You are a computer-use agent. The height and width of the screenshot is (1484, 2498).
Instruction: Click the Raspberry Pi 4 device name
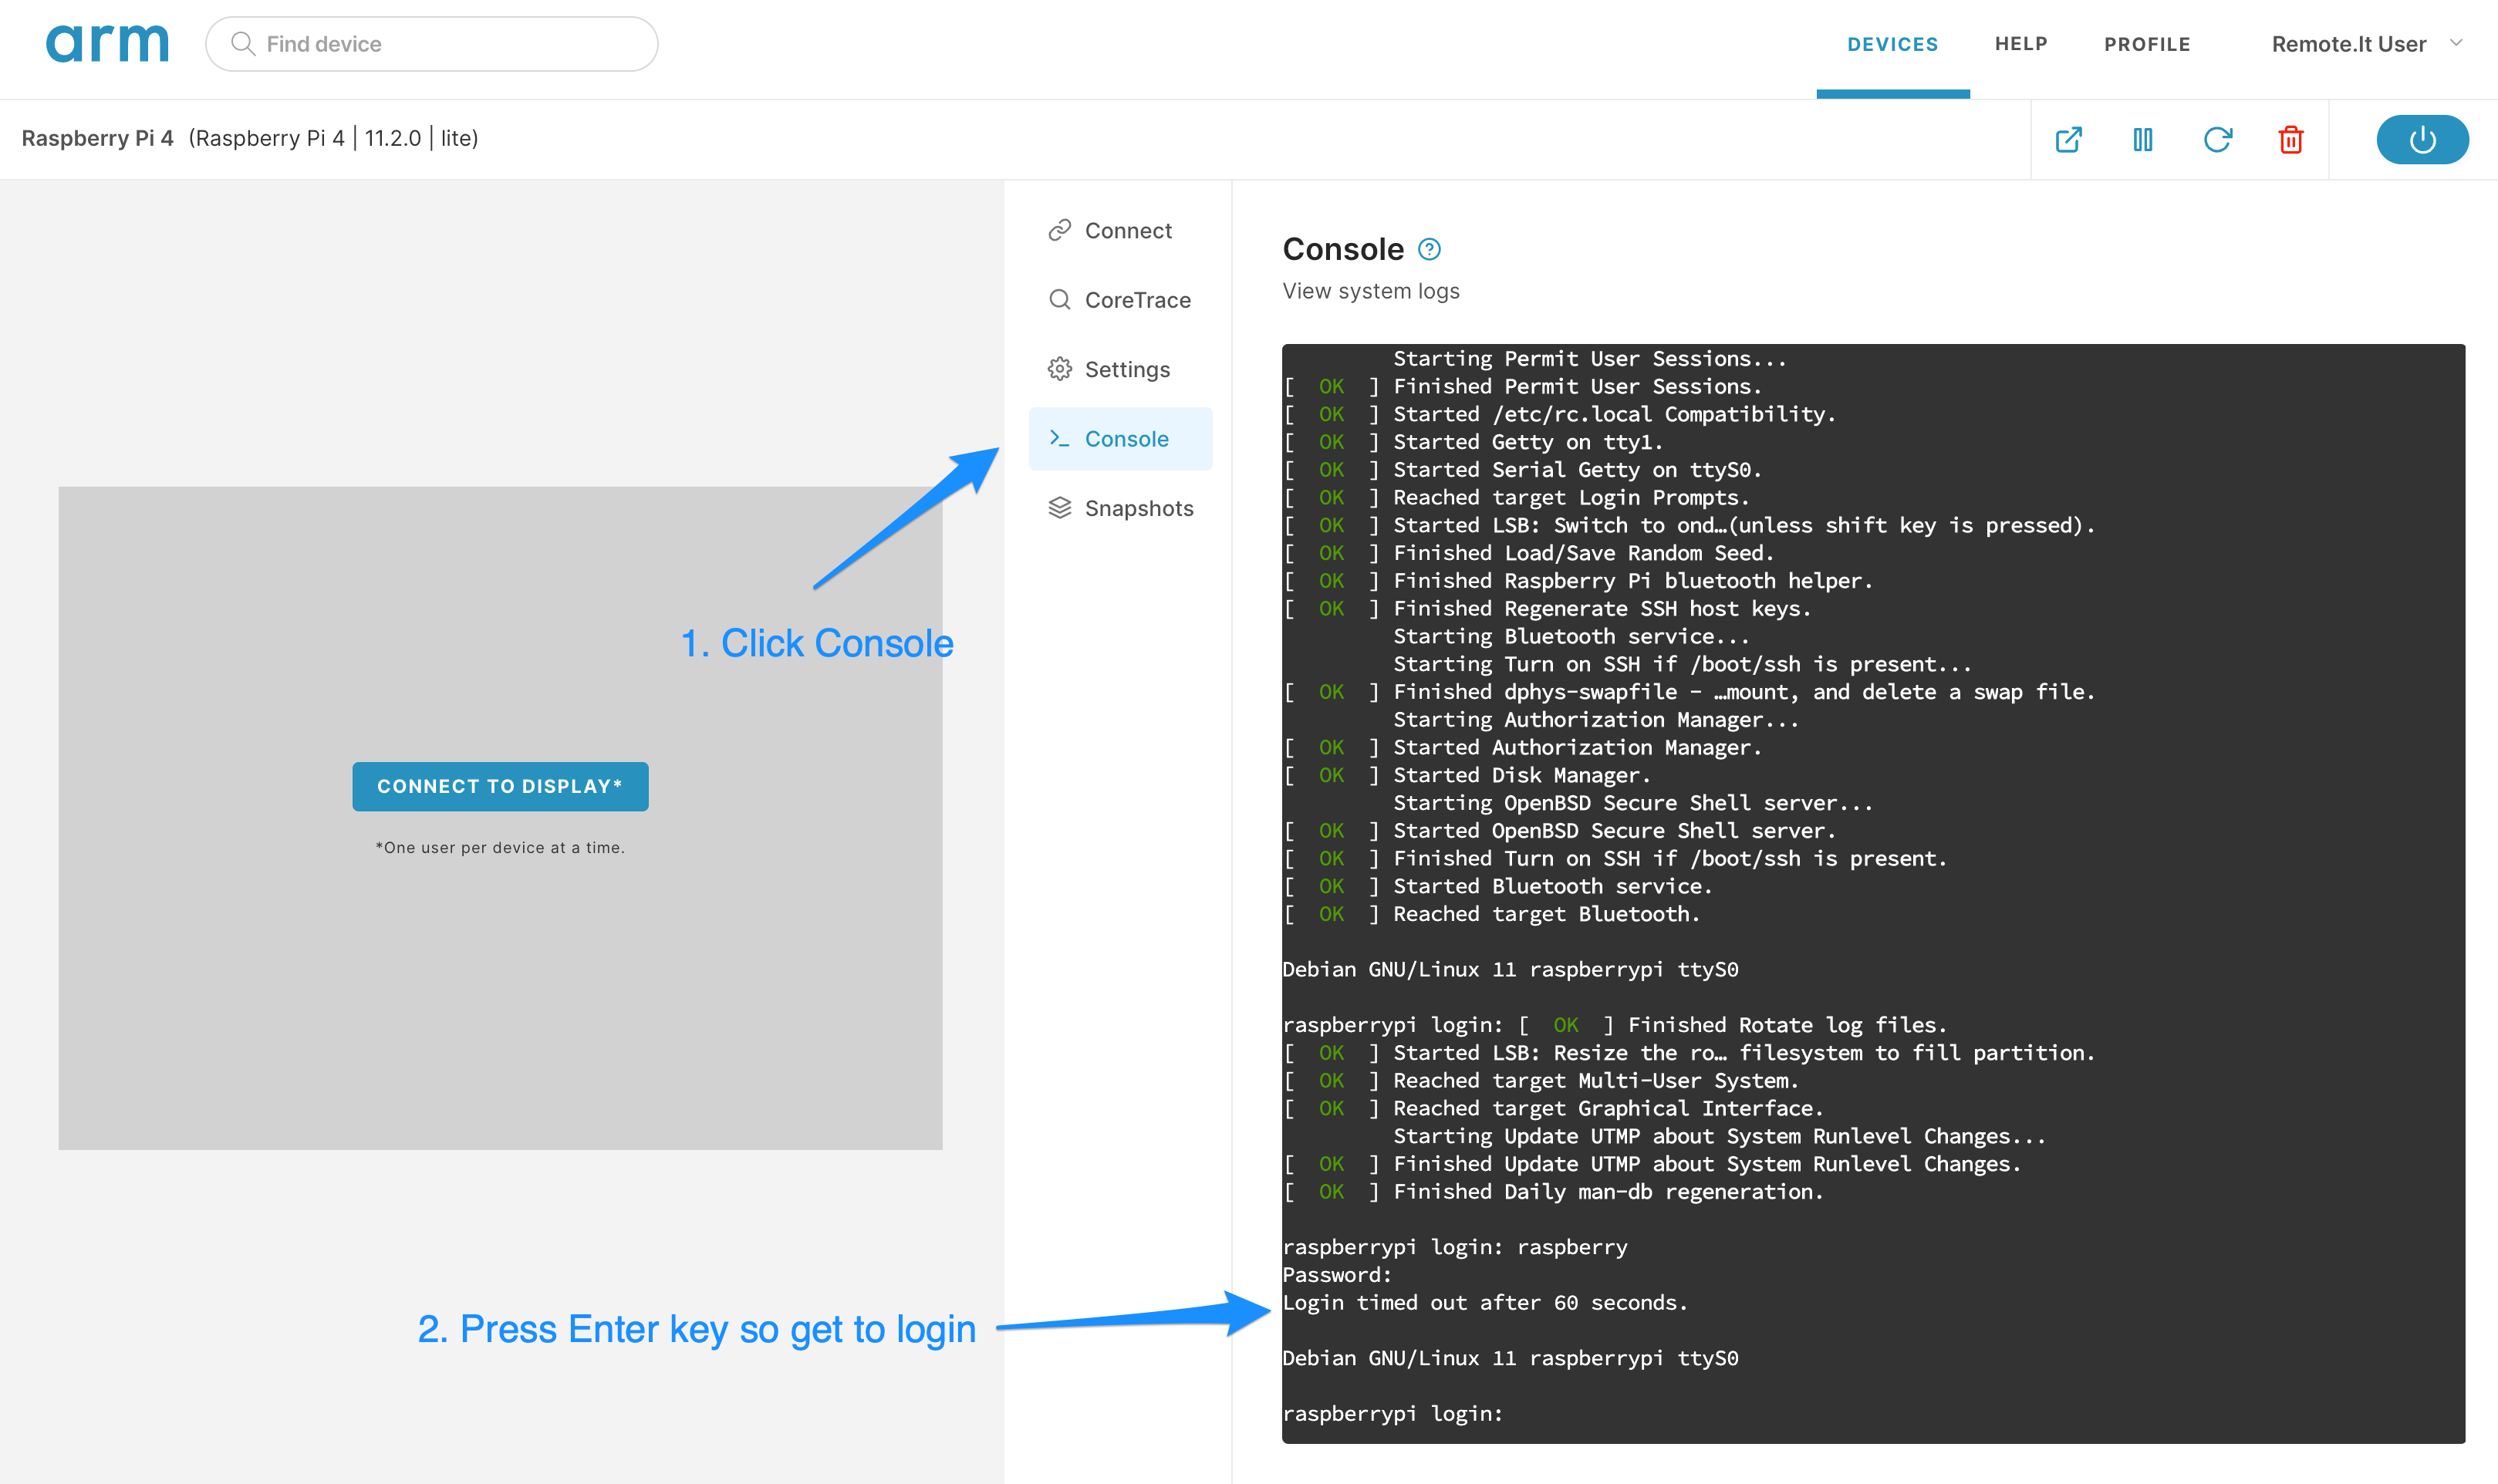coord(97,138)
